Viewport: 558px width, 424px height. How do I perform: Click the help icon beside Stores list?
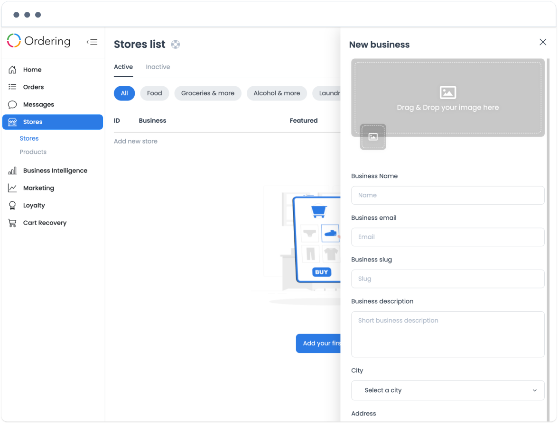(176, 45)
